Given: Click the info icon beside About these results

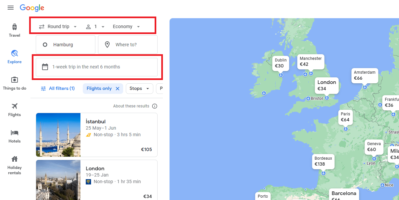Looking at the screenshot, I should (x=155, y=106).
